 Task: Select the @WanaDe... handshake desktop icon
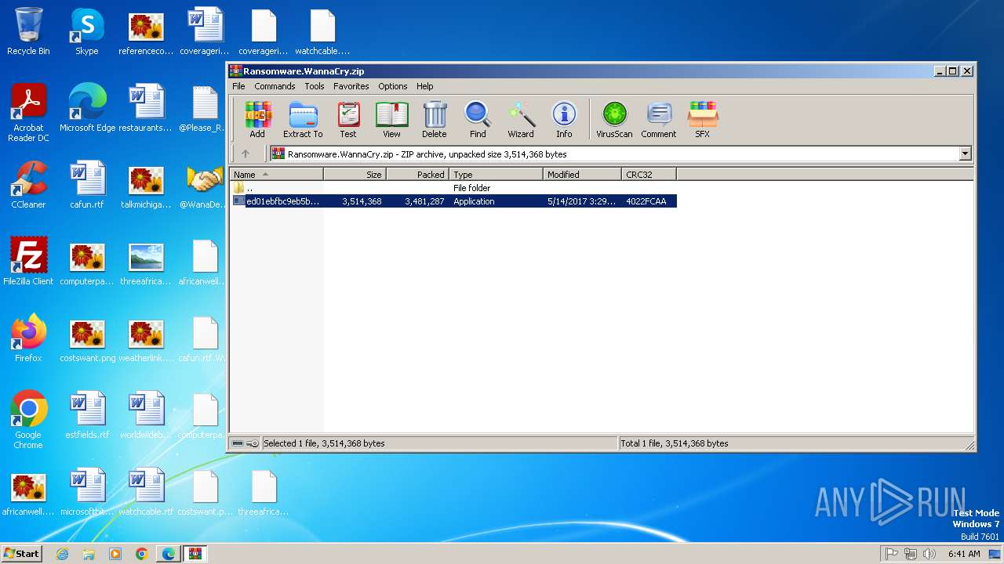point(205,186)
